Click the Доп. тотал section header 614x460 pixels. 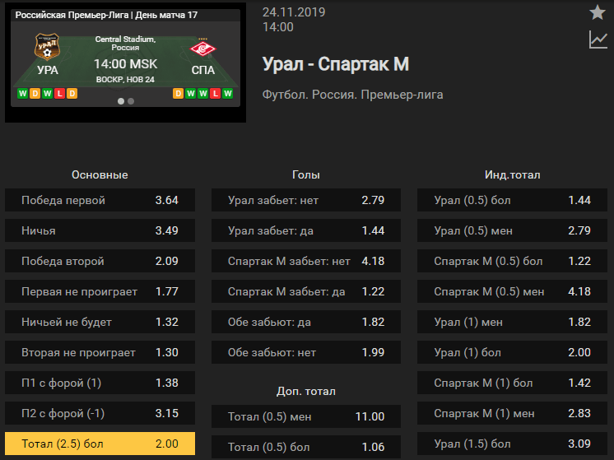click(x=306, y=391)
